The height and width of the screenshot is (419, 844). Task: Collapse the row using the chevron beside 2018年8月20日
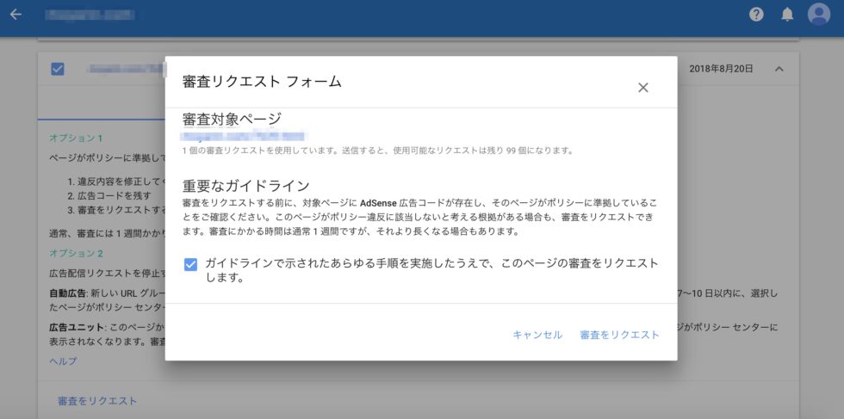click(x=779, y=69)
